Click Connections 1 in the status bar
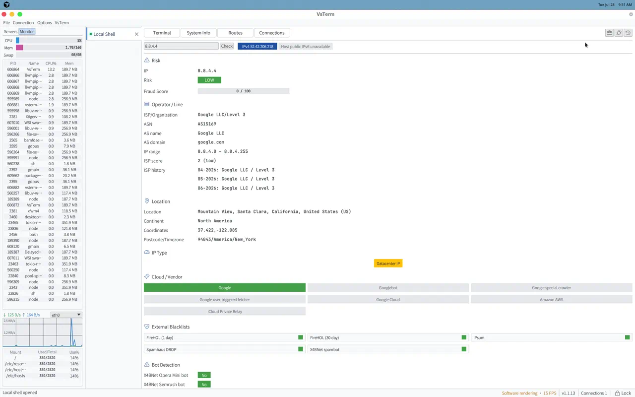 pos(594,393)
